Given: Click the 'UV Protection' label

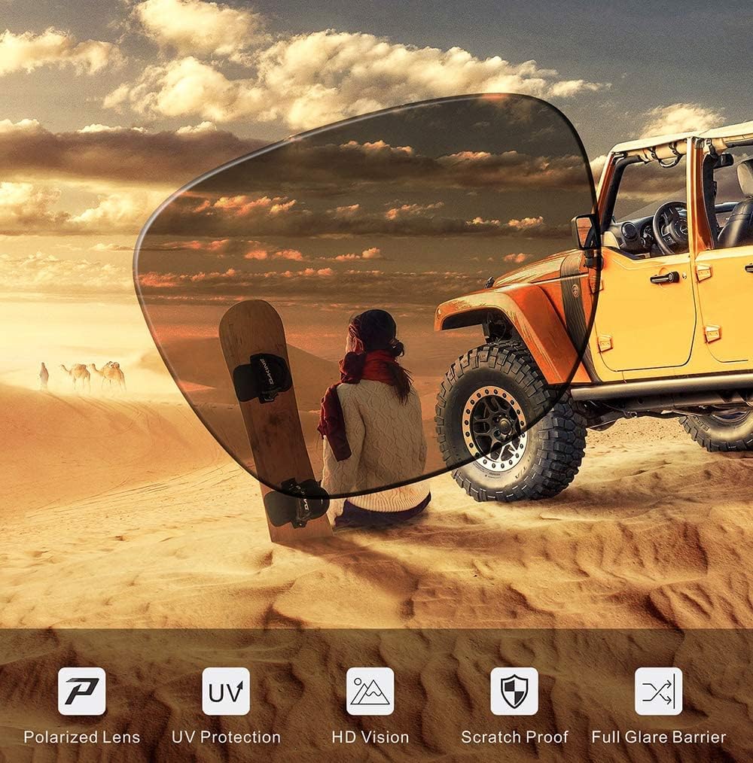Looking at the screenshot, I should coord(226,737).
